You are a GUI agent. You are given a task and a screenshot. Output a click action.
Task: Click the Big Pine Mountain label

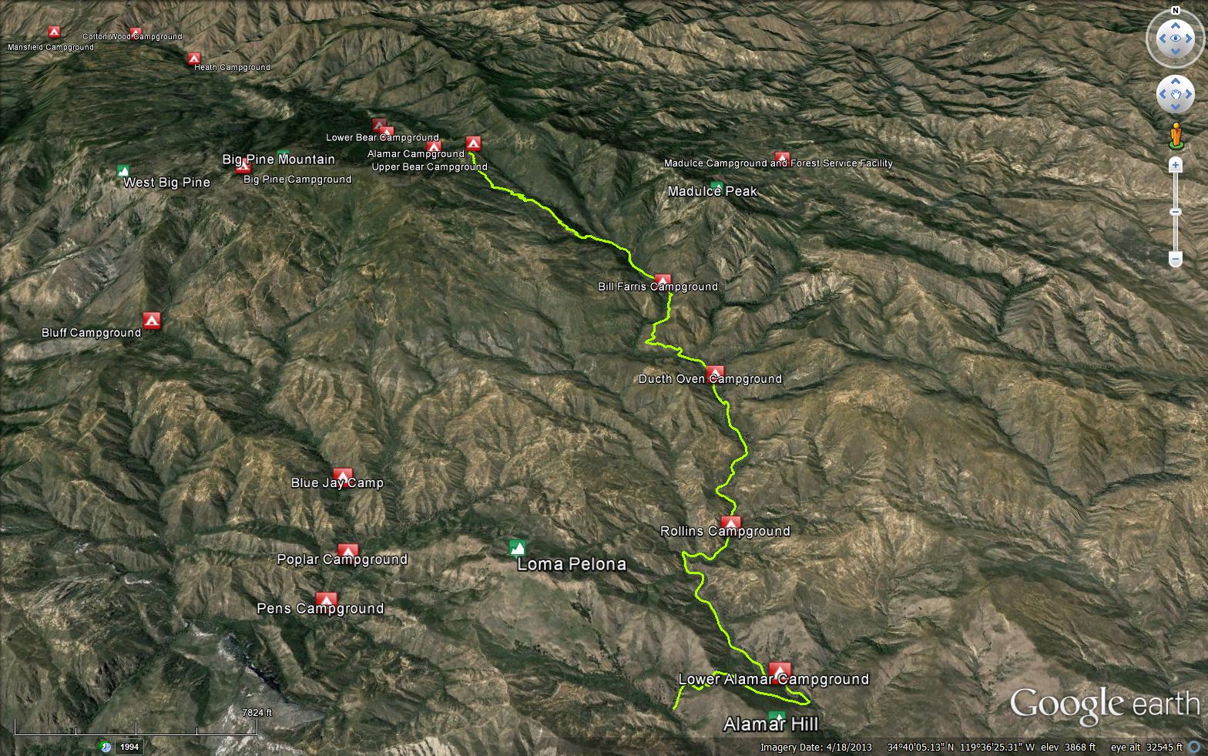point(279,160)
